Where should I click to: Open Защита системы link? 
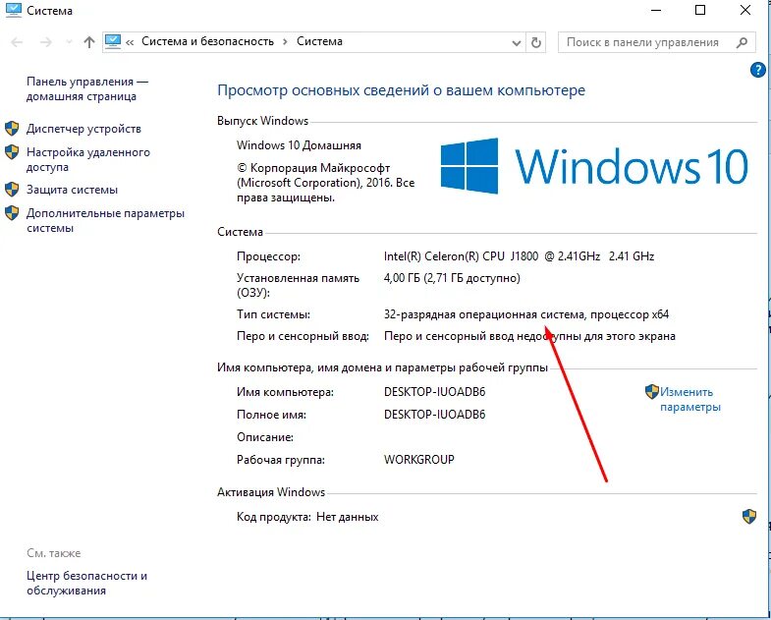pos(72,190)
